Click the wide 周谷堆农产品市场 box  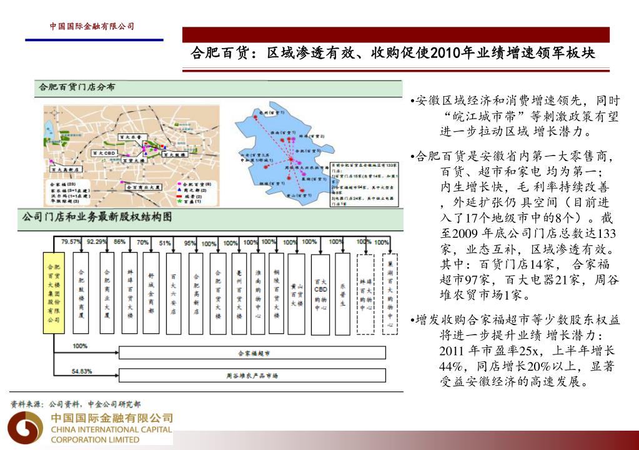point(252,376)
